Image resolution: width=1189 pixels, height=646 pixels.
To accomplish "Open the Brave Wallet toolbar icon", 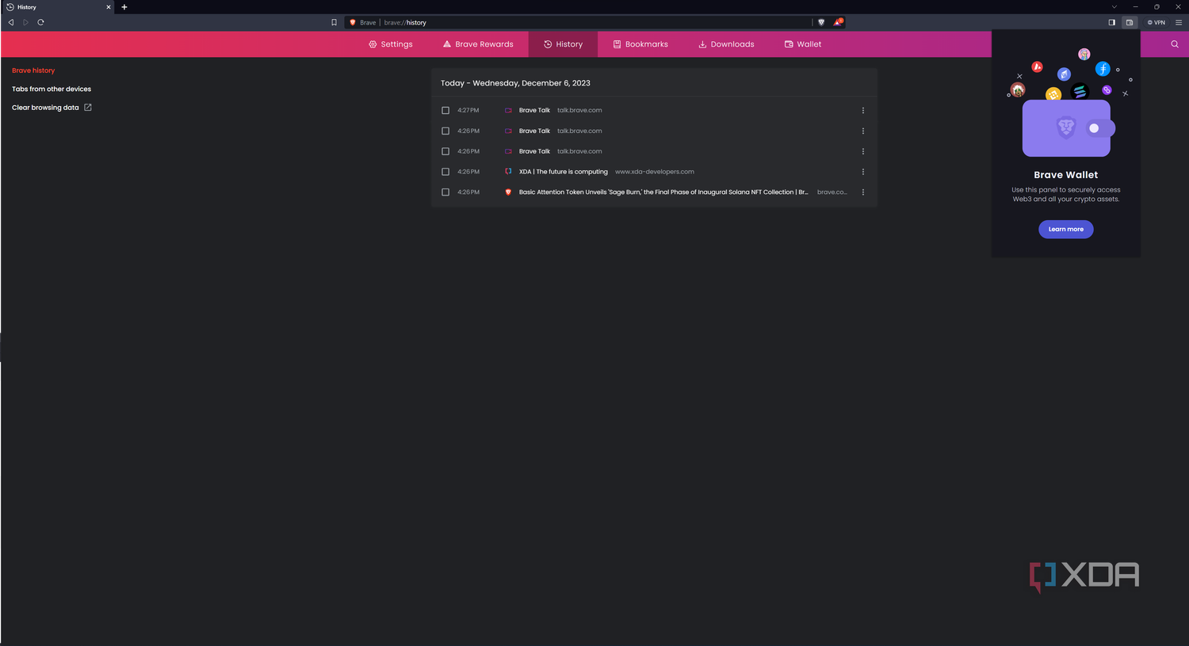I will point(1130,22).
